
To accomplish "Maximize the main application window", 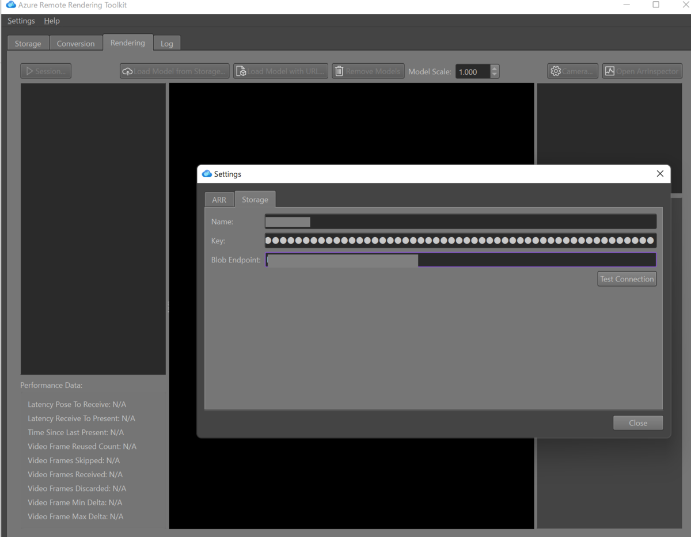I will point(655,5).
